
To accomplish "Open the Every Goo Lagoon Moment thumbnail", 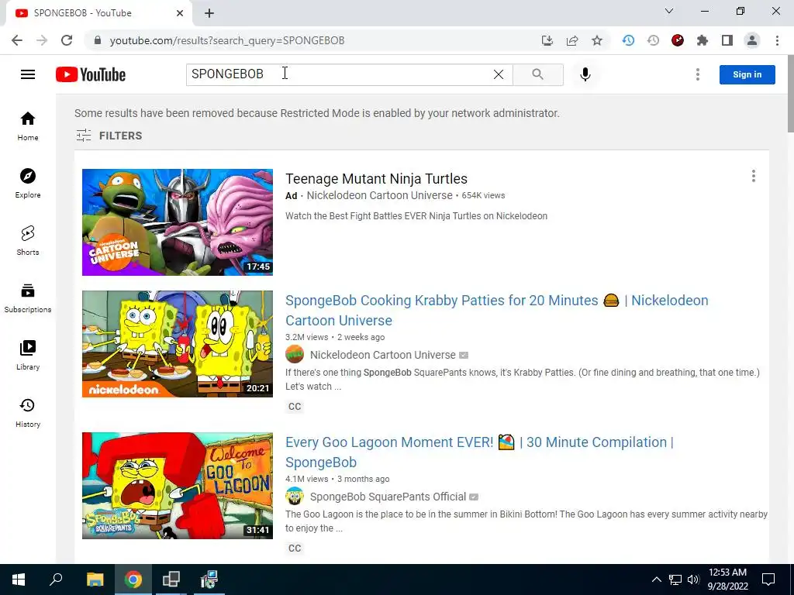I will [178, 485].
